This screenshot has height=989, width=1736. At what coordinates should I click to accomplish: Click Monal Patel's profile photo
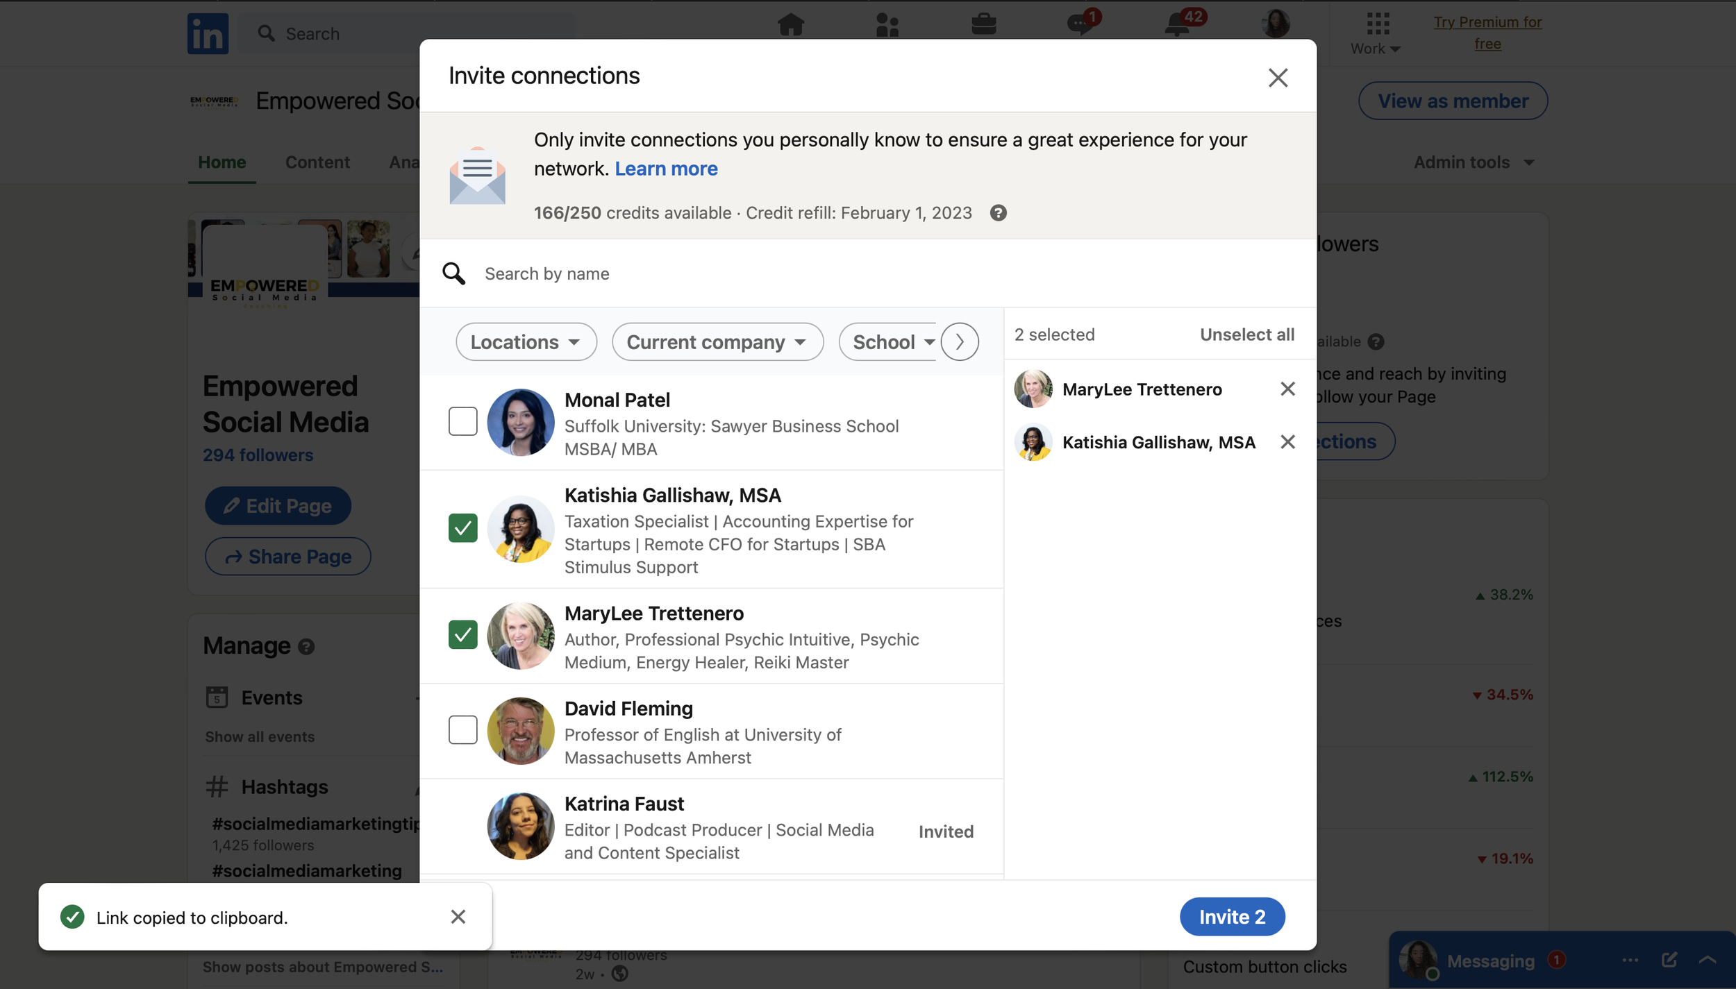[521, 422]
